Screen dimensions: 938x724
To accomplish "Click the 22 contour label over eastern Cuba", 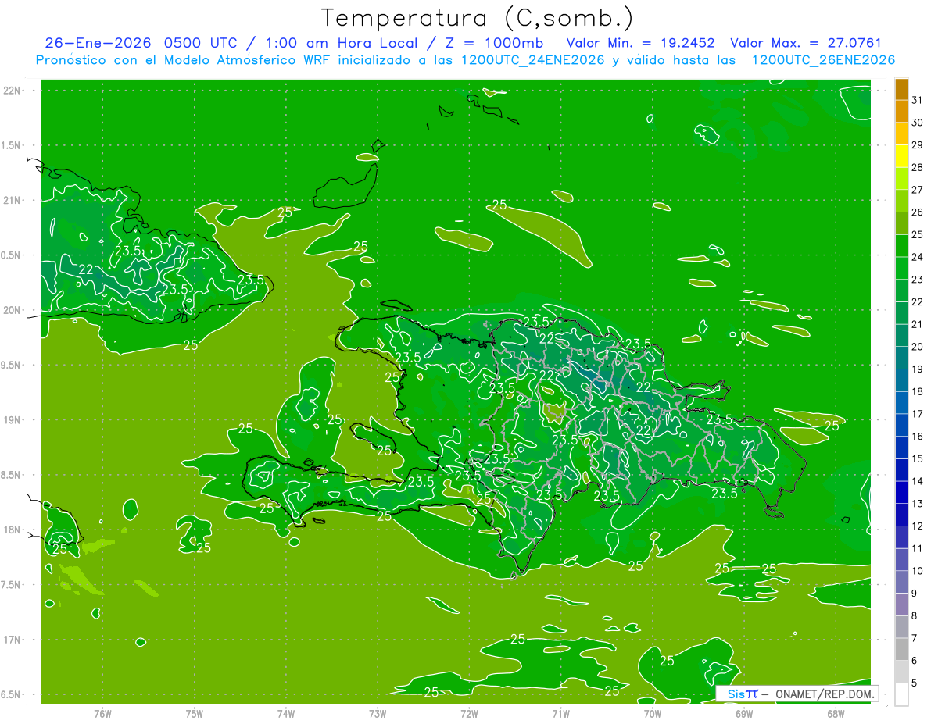I will click(x=87, y=269).
